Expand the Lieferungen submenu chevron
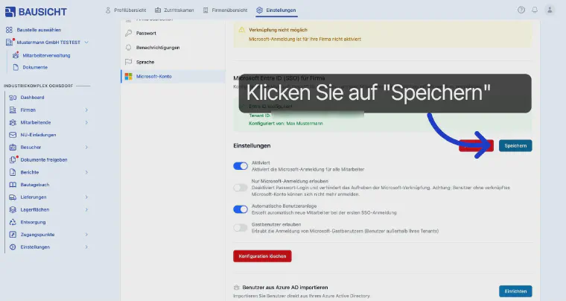Viewport: 566px width, 301px height. tap(86, 197)
